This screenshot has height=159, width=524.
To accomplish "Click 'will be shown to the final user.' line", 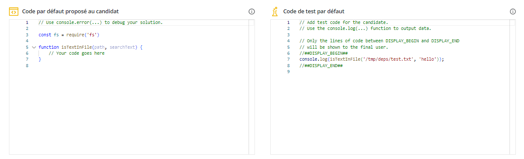I will click(343, 47).
